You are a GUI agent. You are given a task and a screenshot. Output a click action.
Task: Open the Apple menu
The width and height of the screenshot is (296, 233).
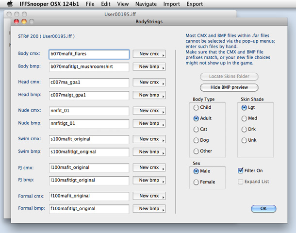[x=10, y=4]
